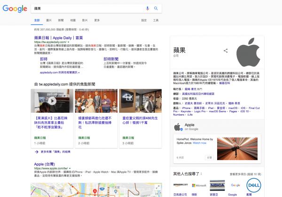Open the headquarters location link

(198, 94)
